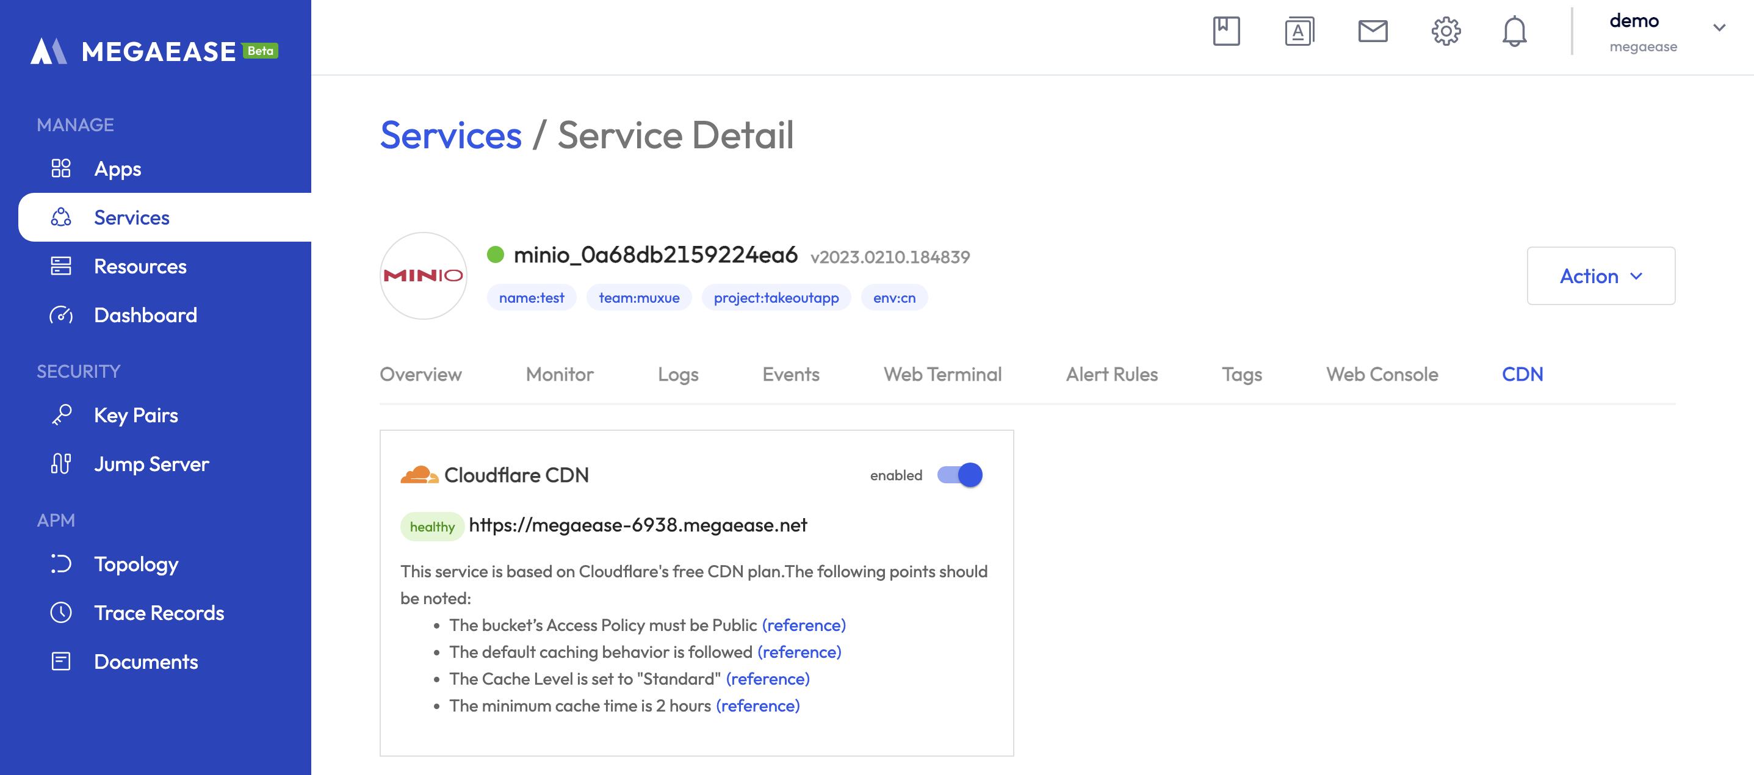Viewport: 1754px width, 775px height.
Task: Open the Alert Rules tab
Action: 1111,375
